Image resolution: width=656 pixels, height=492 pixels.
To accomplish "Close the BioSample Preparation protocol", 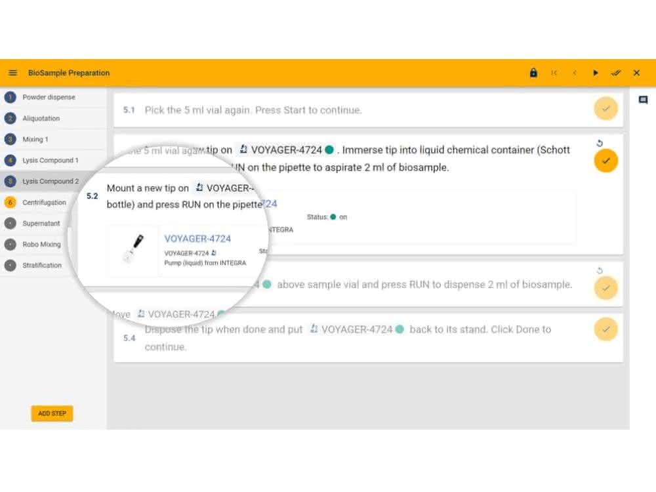I will pos(636,73).
